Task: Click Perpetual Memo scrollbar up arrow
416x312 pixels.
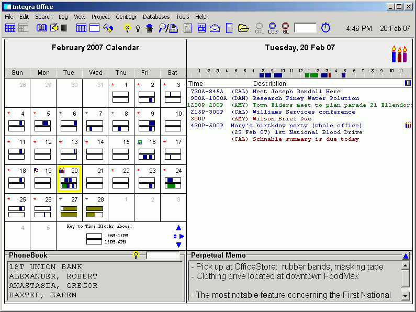Action: click(x=406, y=265)
